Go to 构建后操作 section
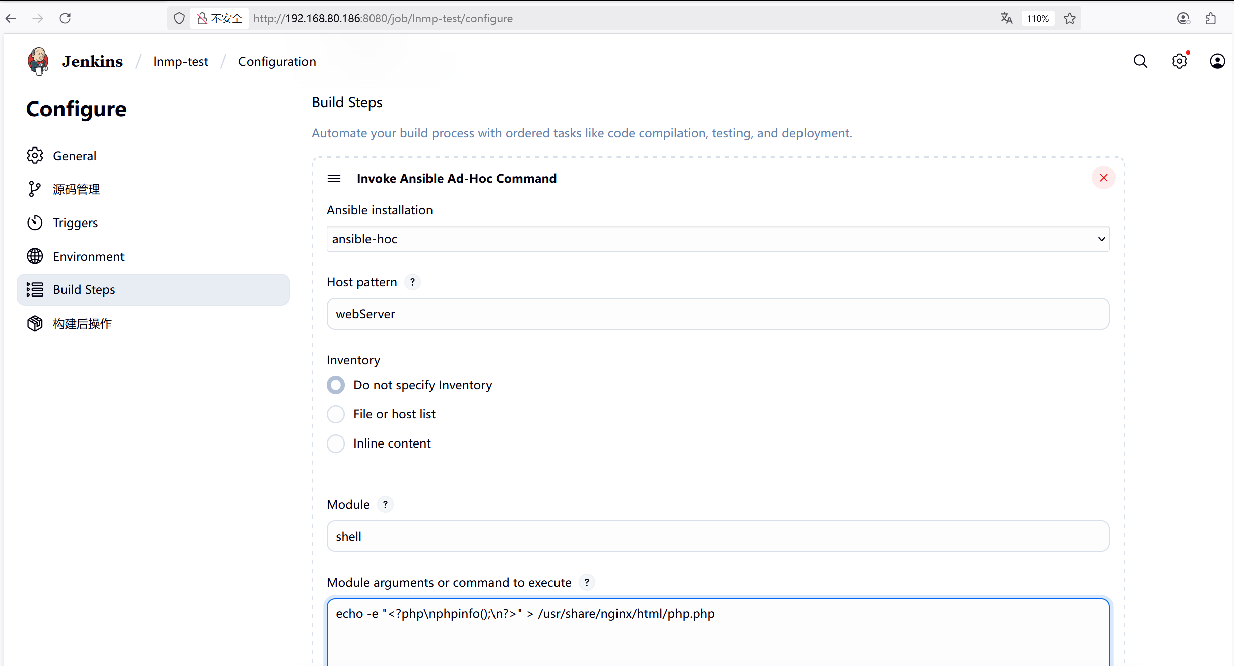 (153, 323)
